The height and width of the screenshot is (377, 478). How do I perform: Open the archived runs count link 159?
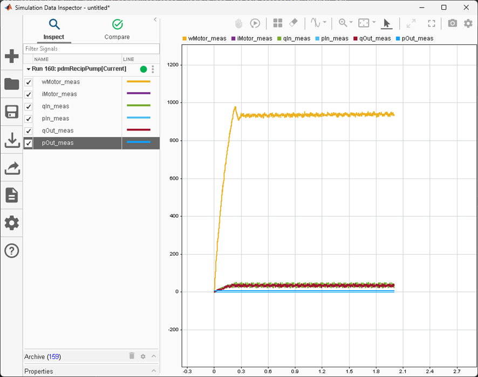point(54,357)
